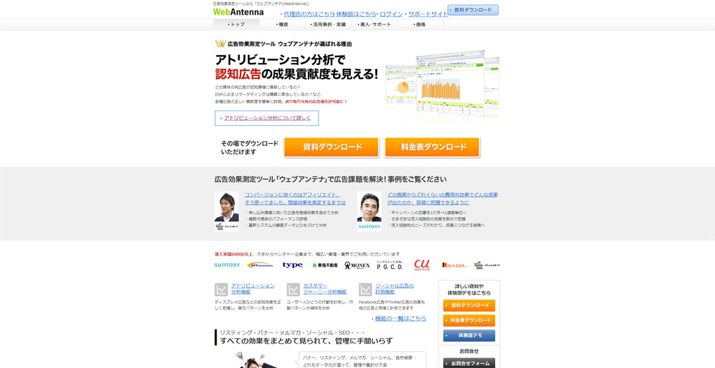Click the large orange 料金表ダウンロード button
This screenshot has width=715, height=368.
tap(432, 148)
